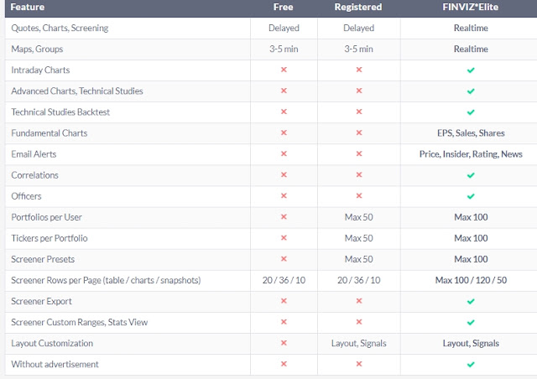The image size is (537, 379).
Task: Click green check for Officers under Elite
Action: click(x=471, y=196)
